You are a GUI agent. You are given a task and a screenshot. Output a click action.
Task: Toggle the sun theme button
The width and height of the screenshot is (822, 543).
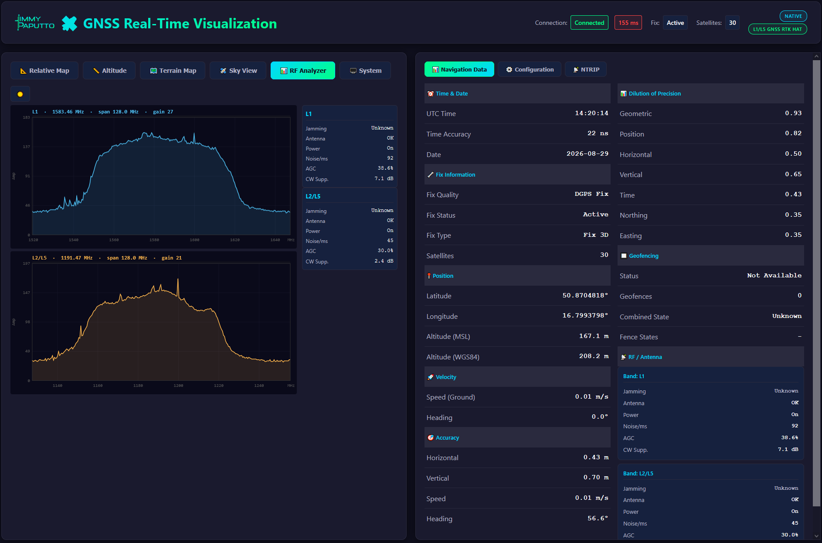[20, 94]
